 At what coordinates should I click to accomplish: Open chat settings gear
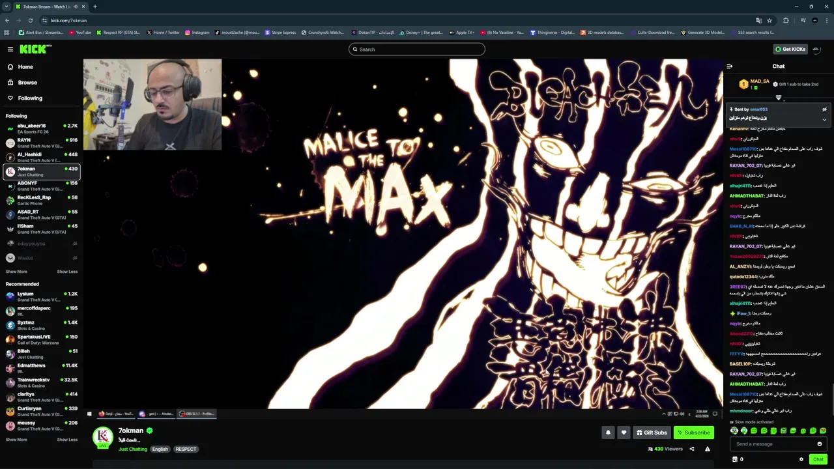point(801,459)
